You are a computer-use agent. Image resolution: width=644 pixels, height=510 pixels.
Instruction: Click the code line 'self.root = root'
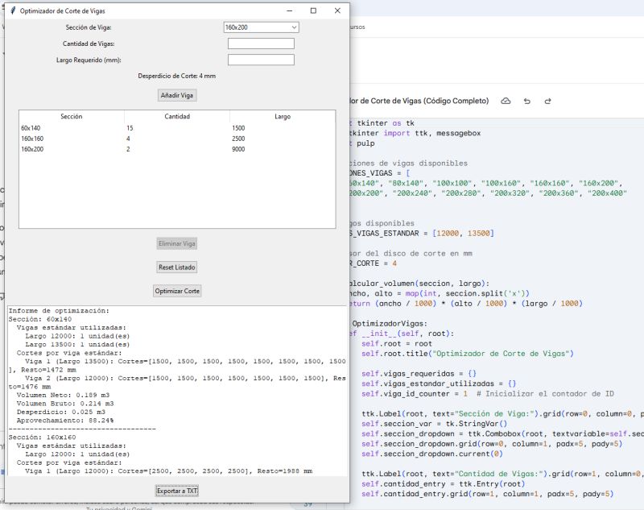point(396,343)
